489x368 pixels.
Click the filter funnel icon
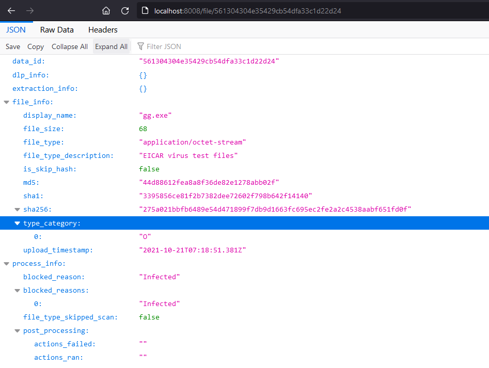pos(140,46)
